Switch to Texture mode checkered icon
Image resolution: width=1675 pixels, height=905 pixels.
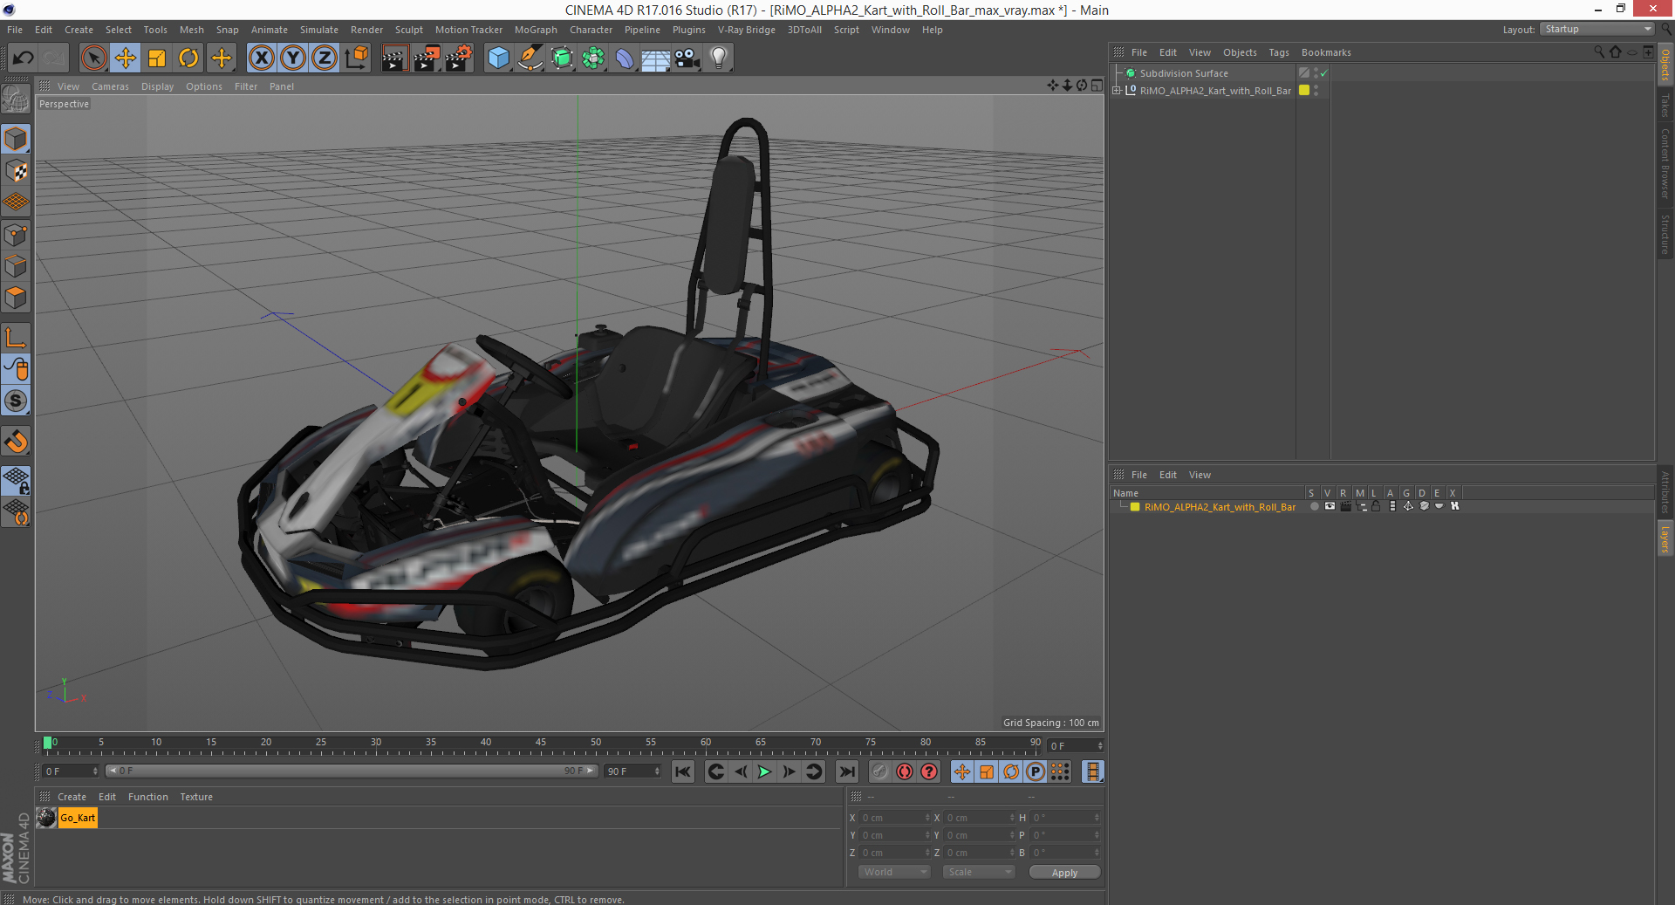click(x=16, y=171)
